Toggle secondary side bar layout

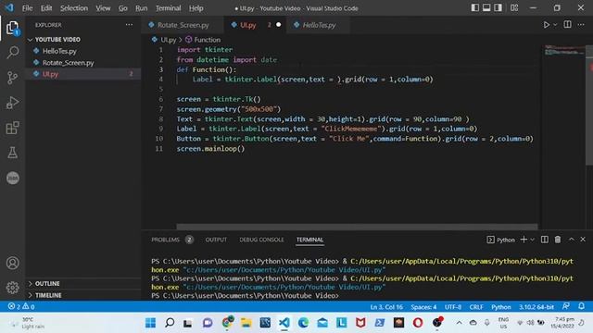[x=498, y=7]
